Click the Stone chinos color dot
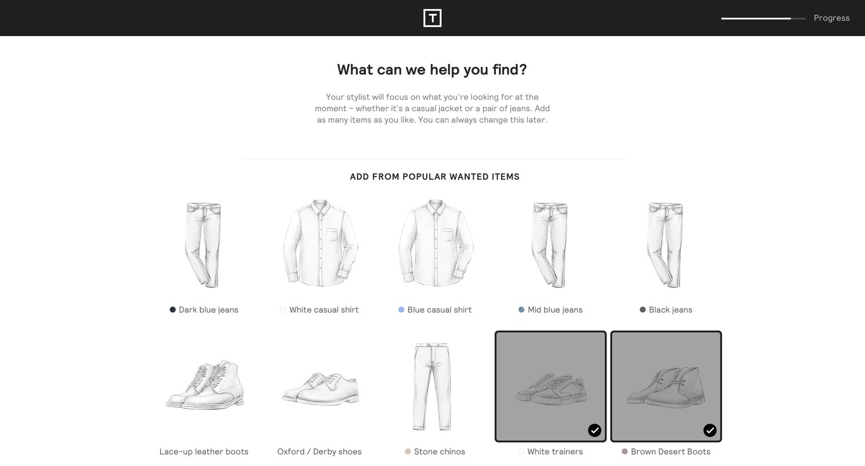Image resolution: width=865 pixels, height=466 pixels. tap(407, 452)
